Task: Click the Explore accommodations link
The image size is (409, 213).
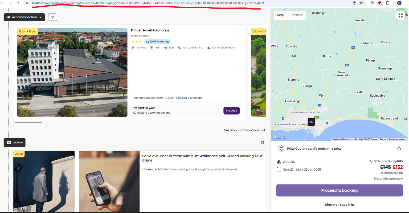Action: tap(154, 113)
